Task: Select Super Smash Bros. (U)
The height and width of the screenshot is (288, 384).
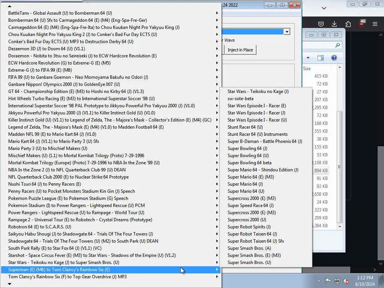Action: click(x=266, y=262)
